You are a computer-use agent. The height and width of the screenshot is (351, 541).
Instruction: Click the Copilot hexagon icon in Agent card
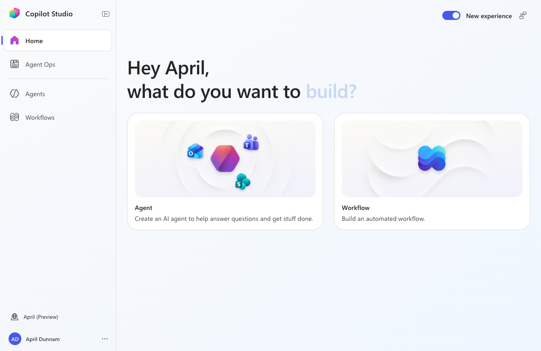(225, 159)
